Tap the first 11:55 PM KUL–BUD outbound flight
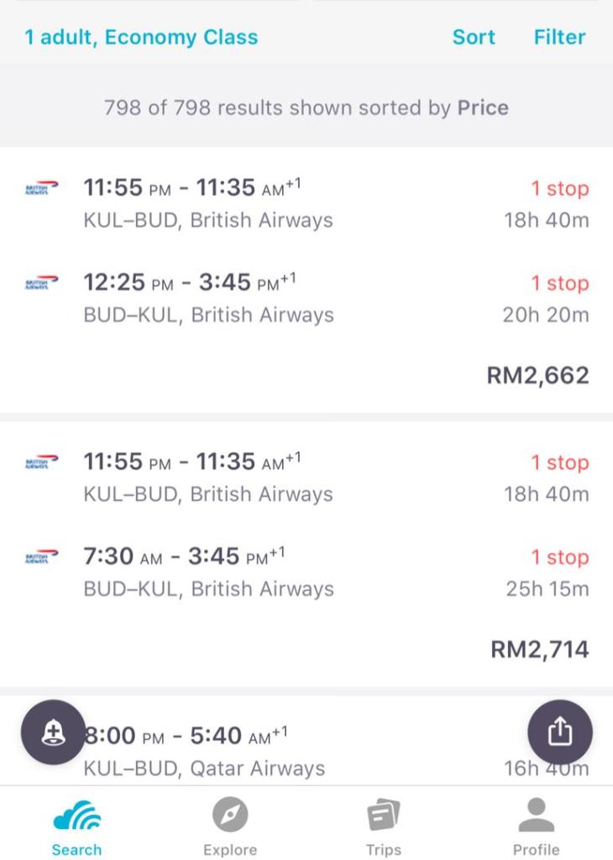 (x=306, y=203)
